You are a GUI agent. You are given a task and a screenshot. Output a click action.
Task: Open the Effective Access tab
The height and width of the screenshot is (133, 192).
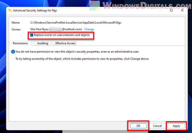coord(65,43)
